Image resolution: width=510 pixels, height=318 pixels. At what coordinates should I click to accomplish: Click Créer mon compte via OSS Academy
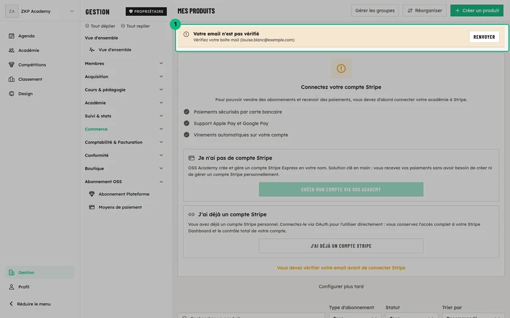point(341,190)
